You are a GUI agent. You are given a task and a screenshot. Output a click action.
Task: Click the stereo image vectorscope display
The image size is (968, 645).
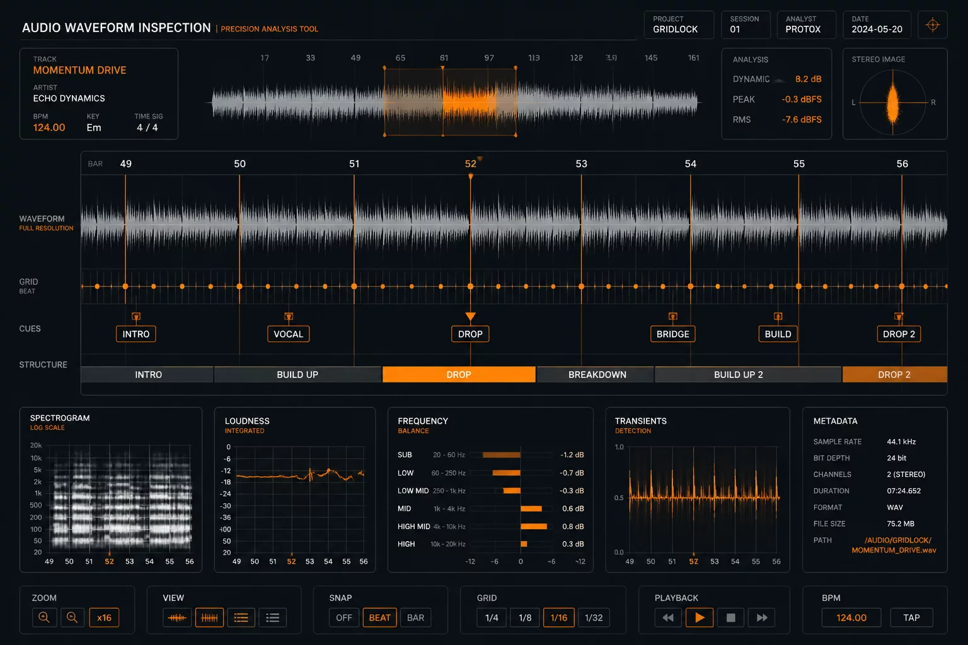(893, 102)
